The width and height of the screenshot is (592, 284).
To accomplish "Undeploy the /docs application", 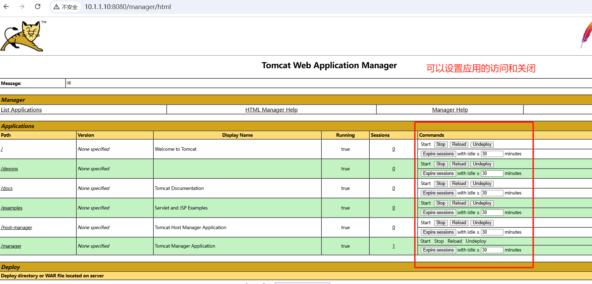I will (482, 184).
